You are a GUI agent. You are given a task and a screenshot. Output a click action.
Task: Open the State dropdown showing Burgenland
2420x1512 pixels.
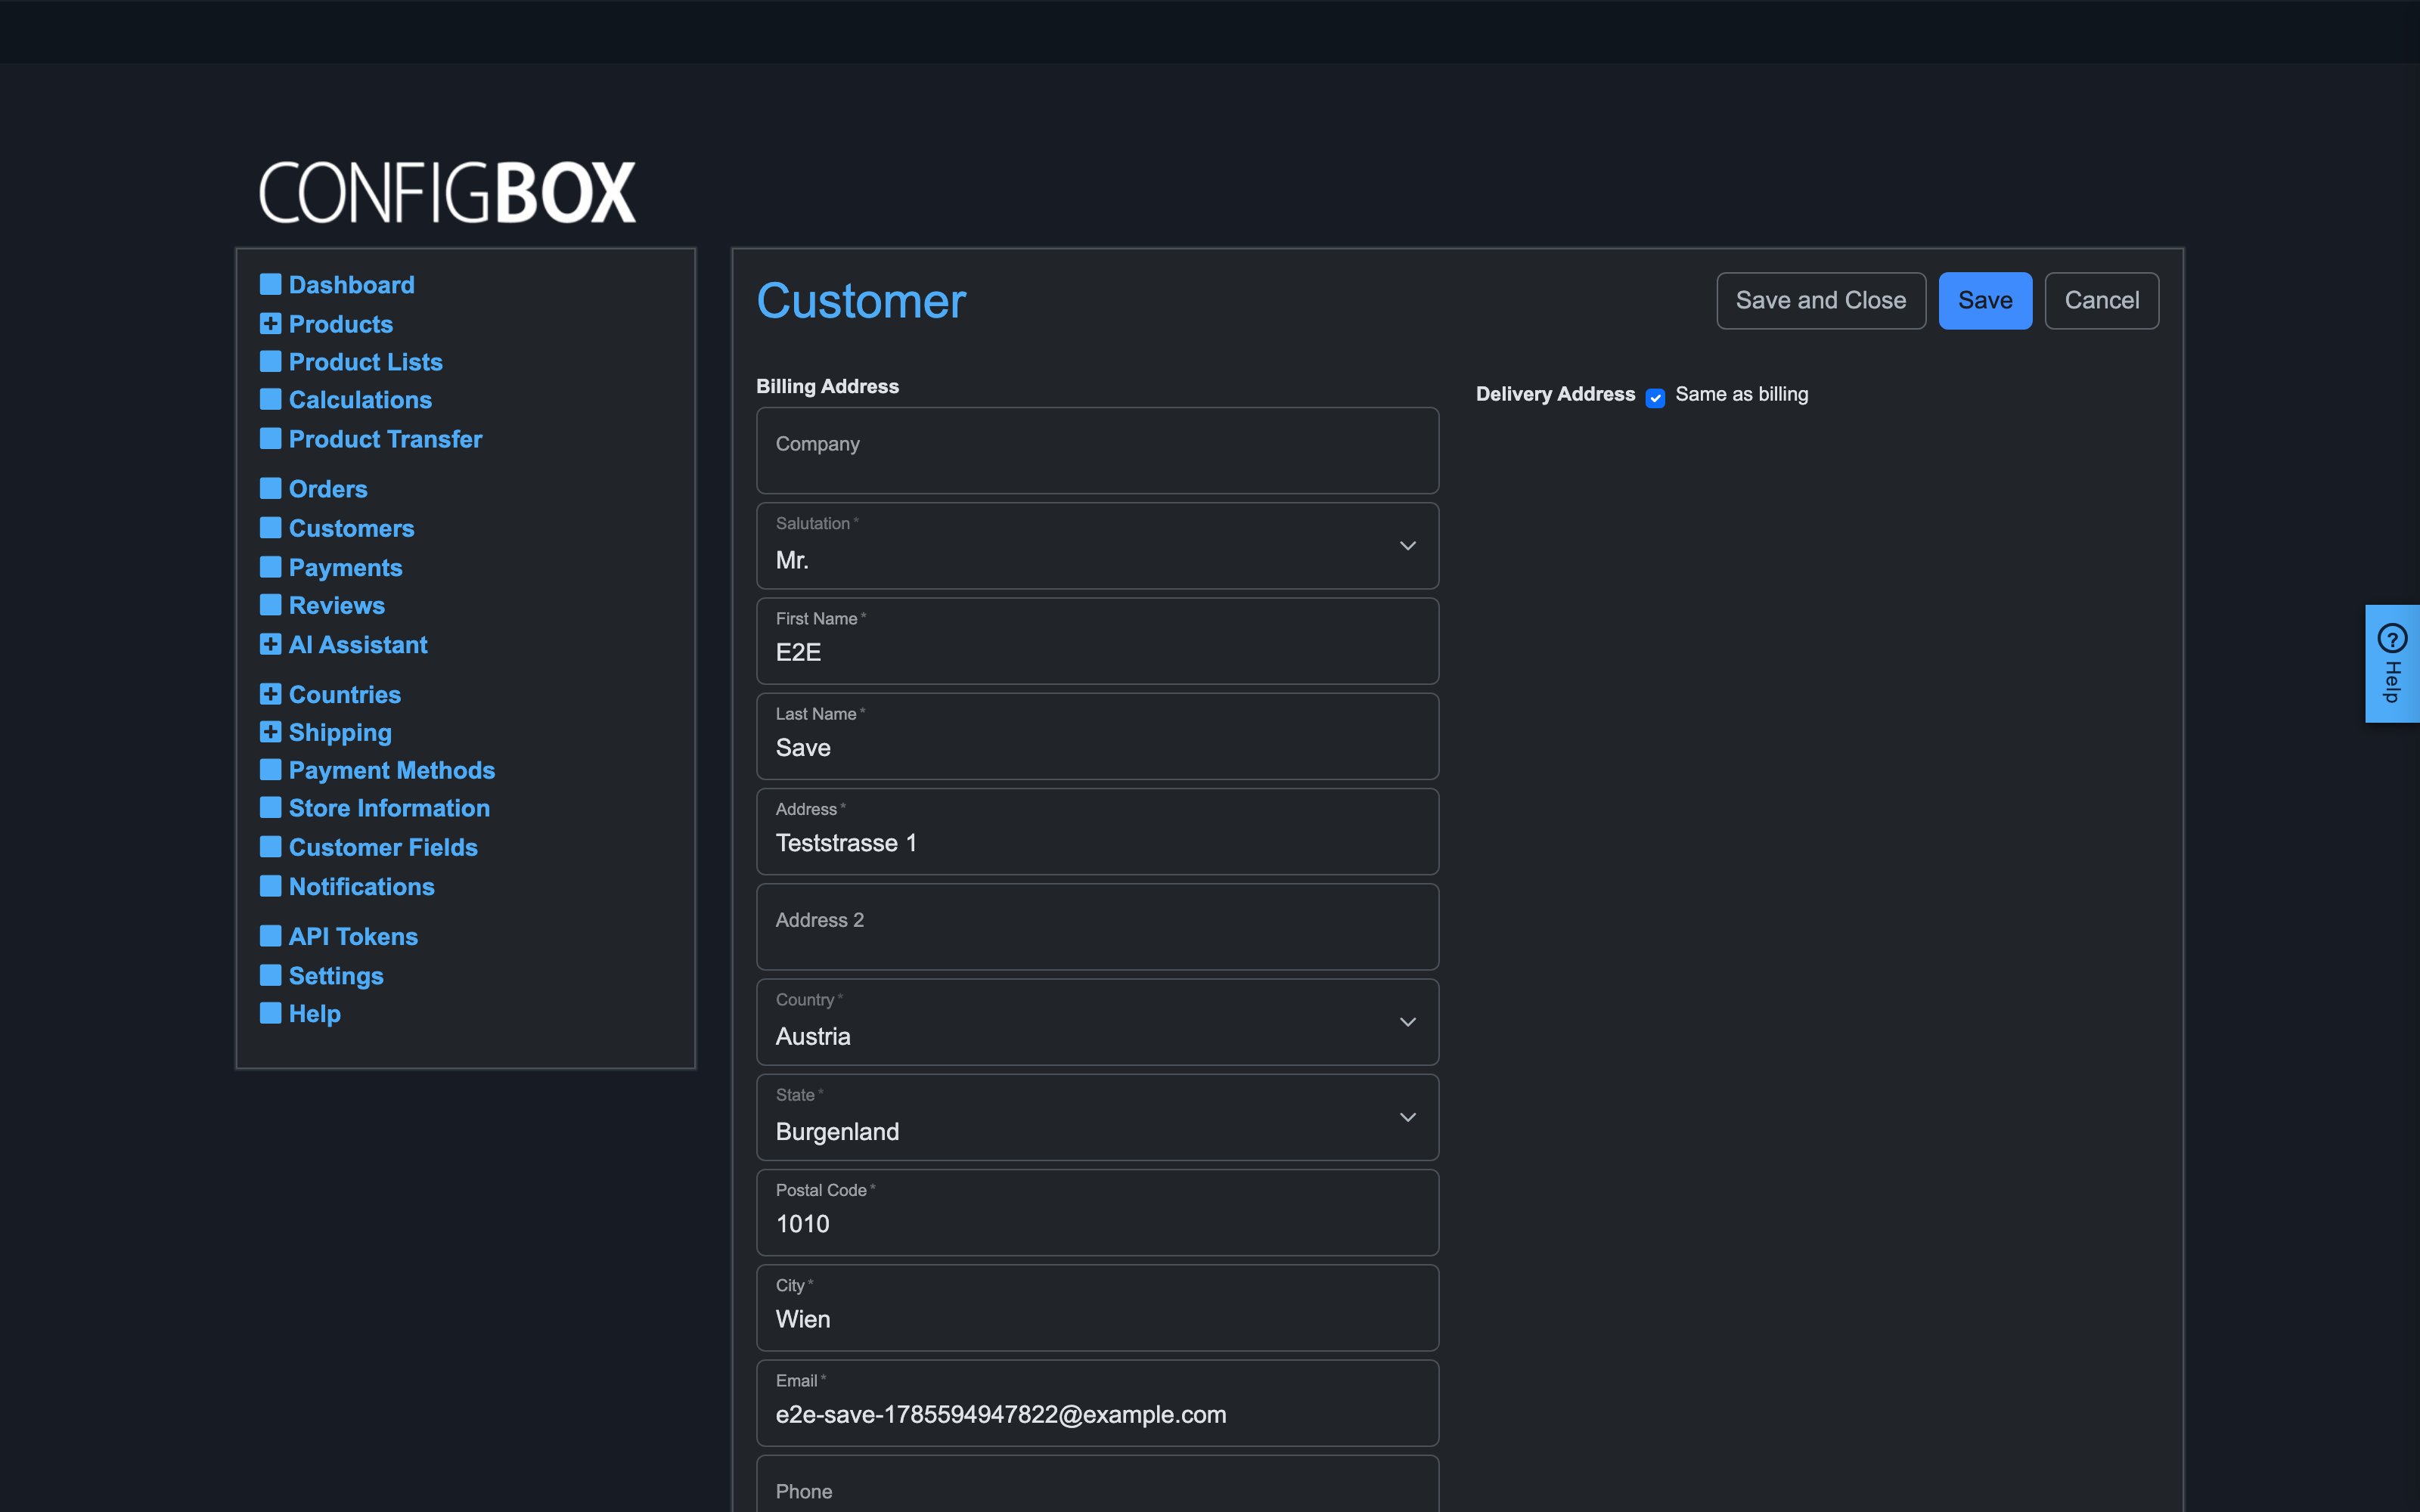pyautogui.click(x=1097, y=1117)
